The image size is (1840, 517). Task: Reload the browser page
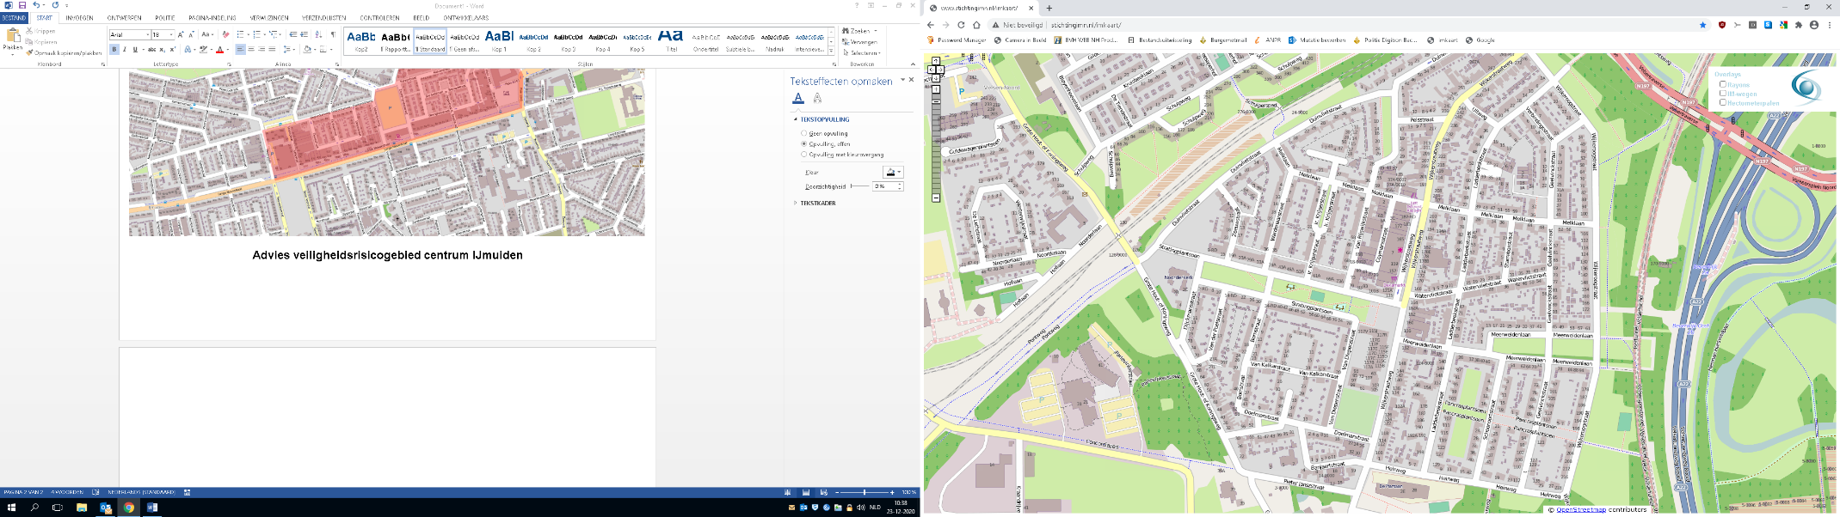(961, 25)
